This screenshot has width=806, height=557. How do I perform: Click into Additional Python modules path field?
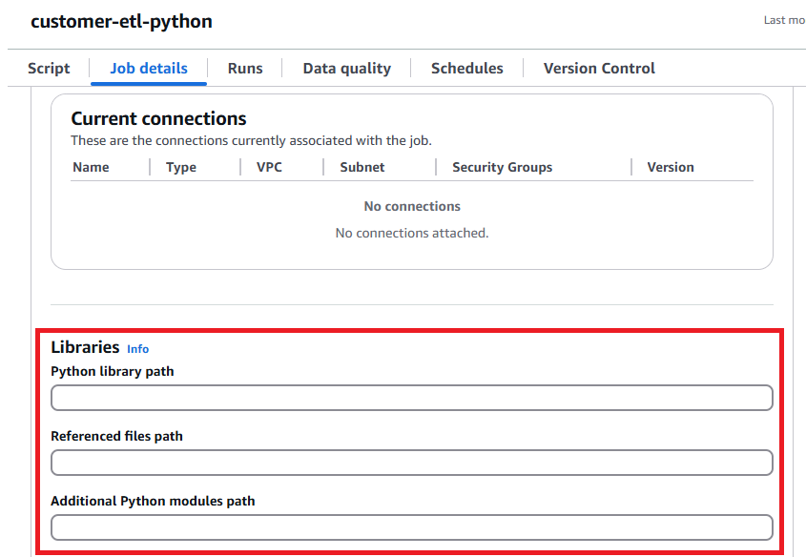(411, 527)
